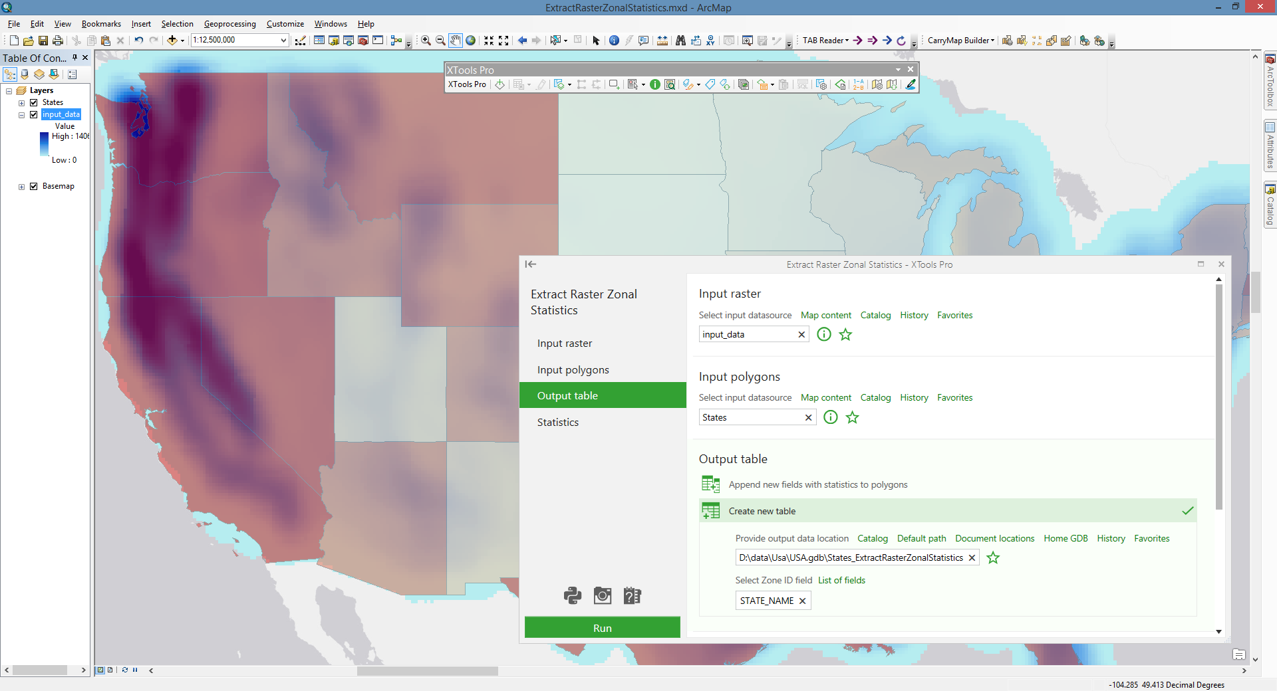Viewport: 1277px width, 691px height.
Task: Save the map document
Action: (x=43, y=41)
